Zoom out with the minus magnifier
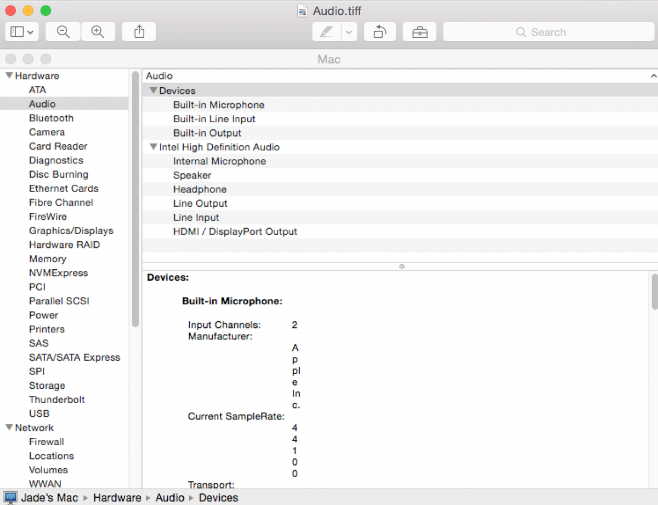 tap(63, 32)
